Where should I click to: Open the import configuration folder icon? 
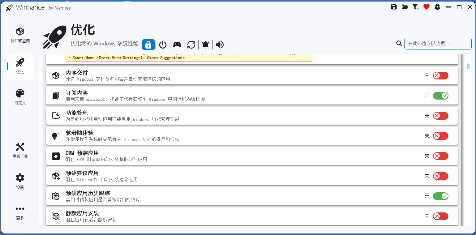point(405,7)
